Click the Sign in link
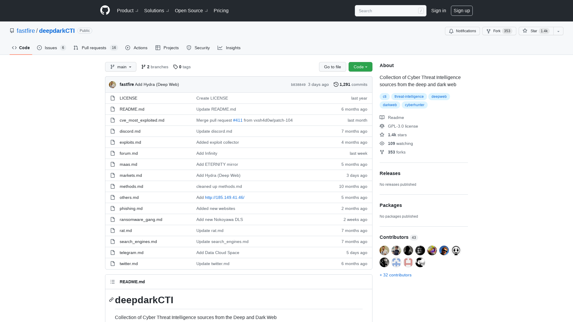 pyautogui.click(x=439, y=10)
